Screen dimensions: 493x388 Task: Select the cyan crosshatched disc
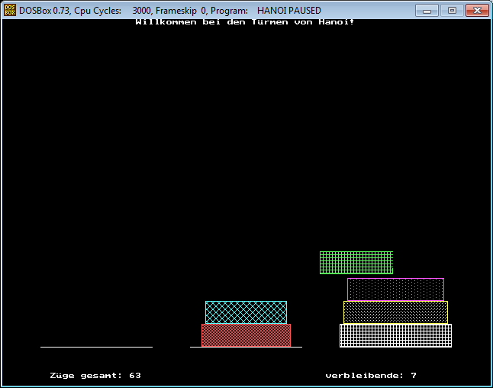click(x=246, y=312)
